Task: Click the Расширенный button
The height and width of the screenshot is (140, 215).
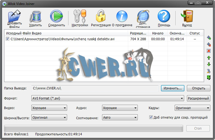Action: click(x=198, y=98)
